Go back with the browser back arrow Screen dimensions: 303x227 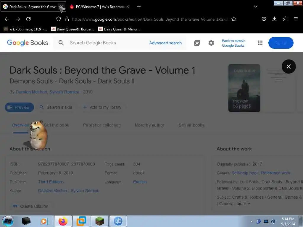tap(7, 19)
